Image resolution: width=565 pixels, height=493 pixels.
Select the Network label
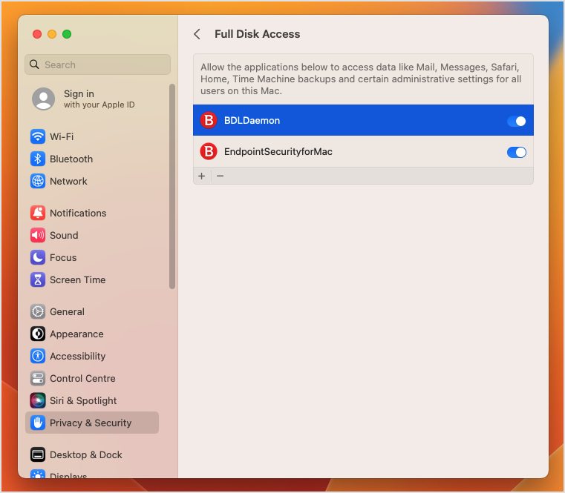point(68,181)
